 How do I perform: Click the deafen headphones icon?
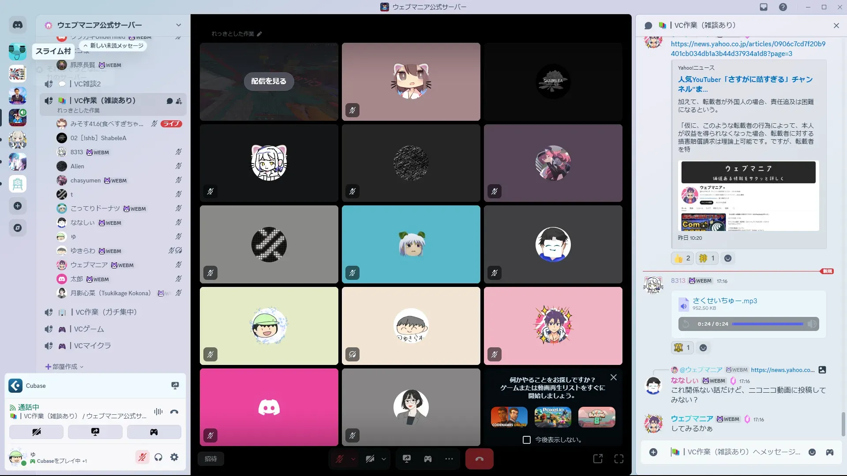158,457
